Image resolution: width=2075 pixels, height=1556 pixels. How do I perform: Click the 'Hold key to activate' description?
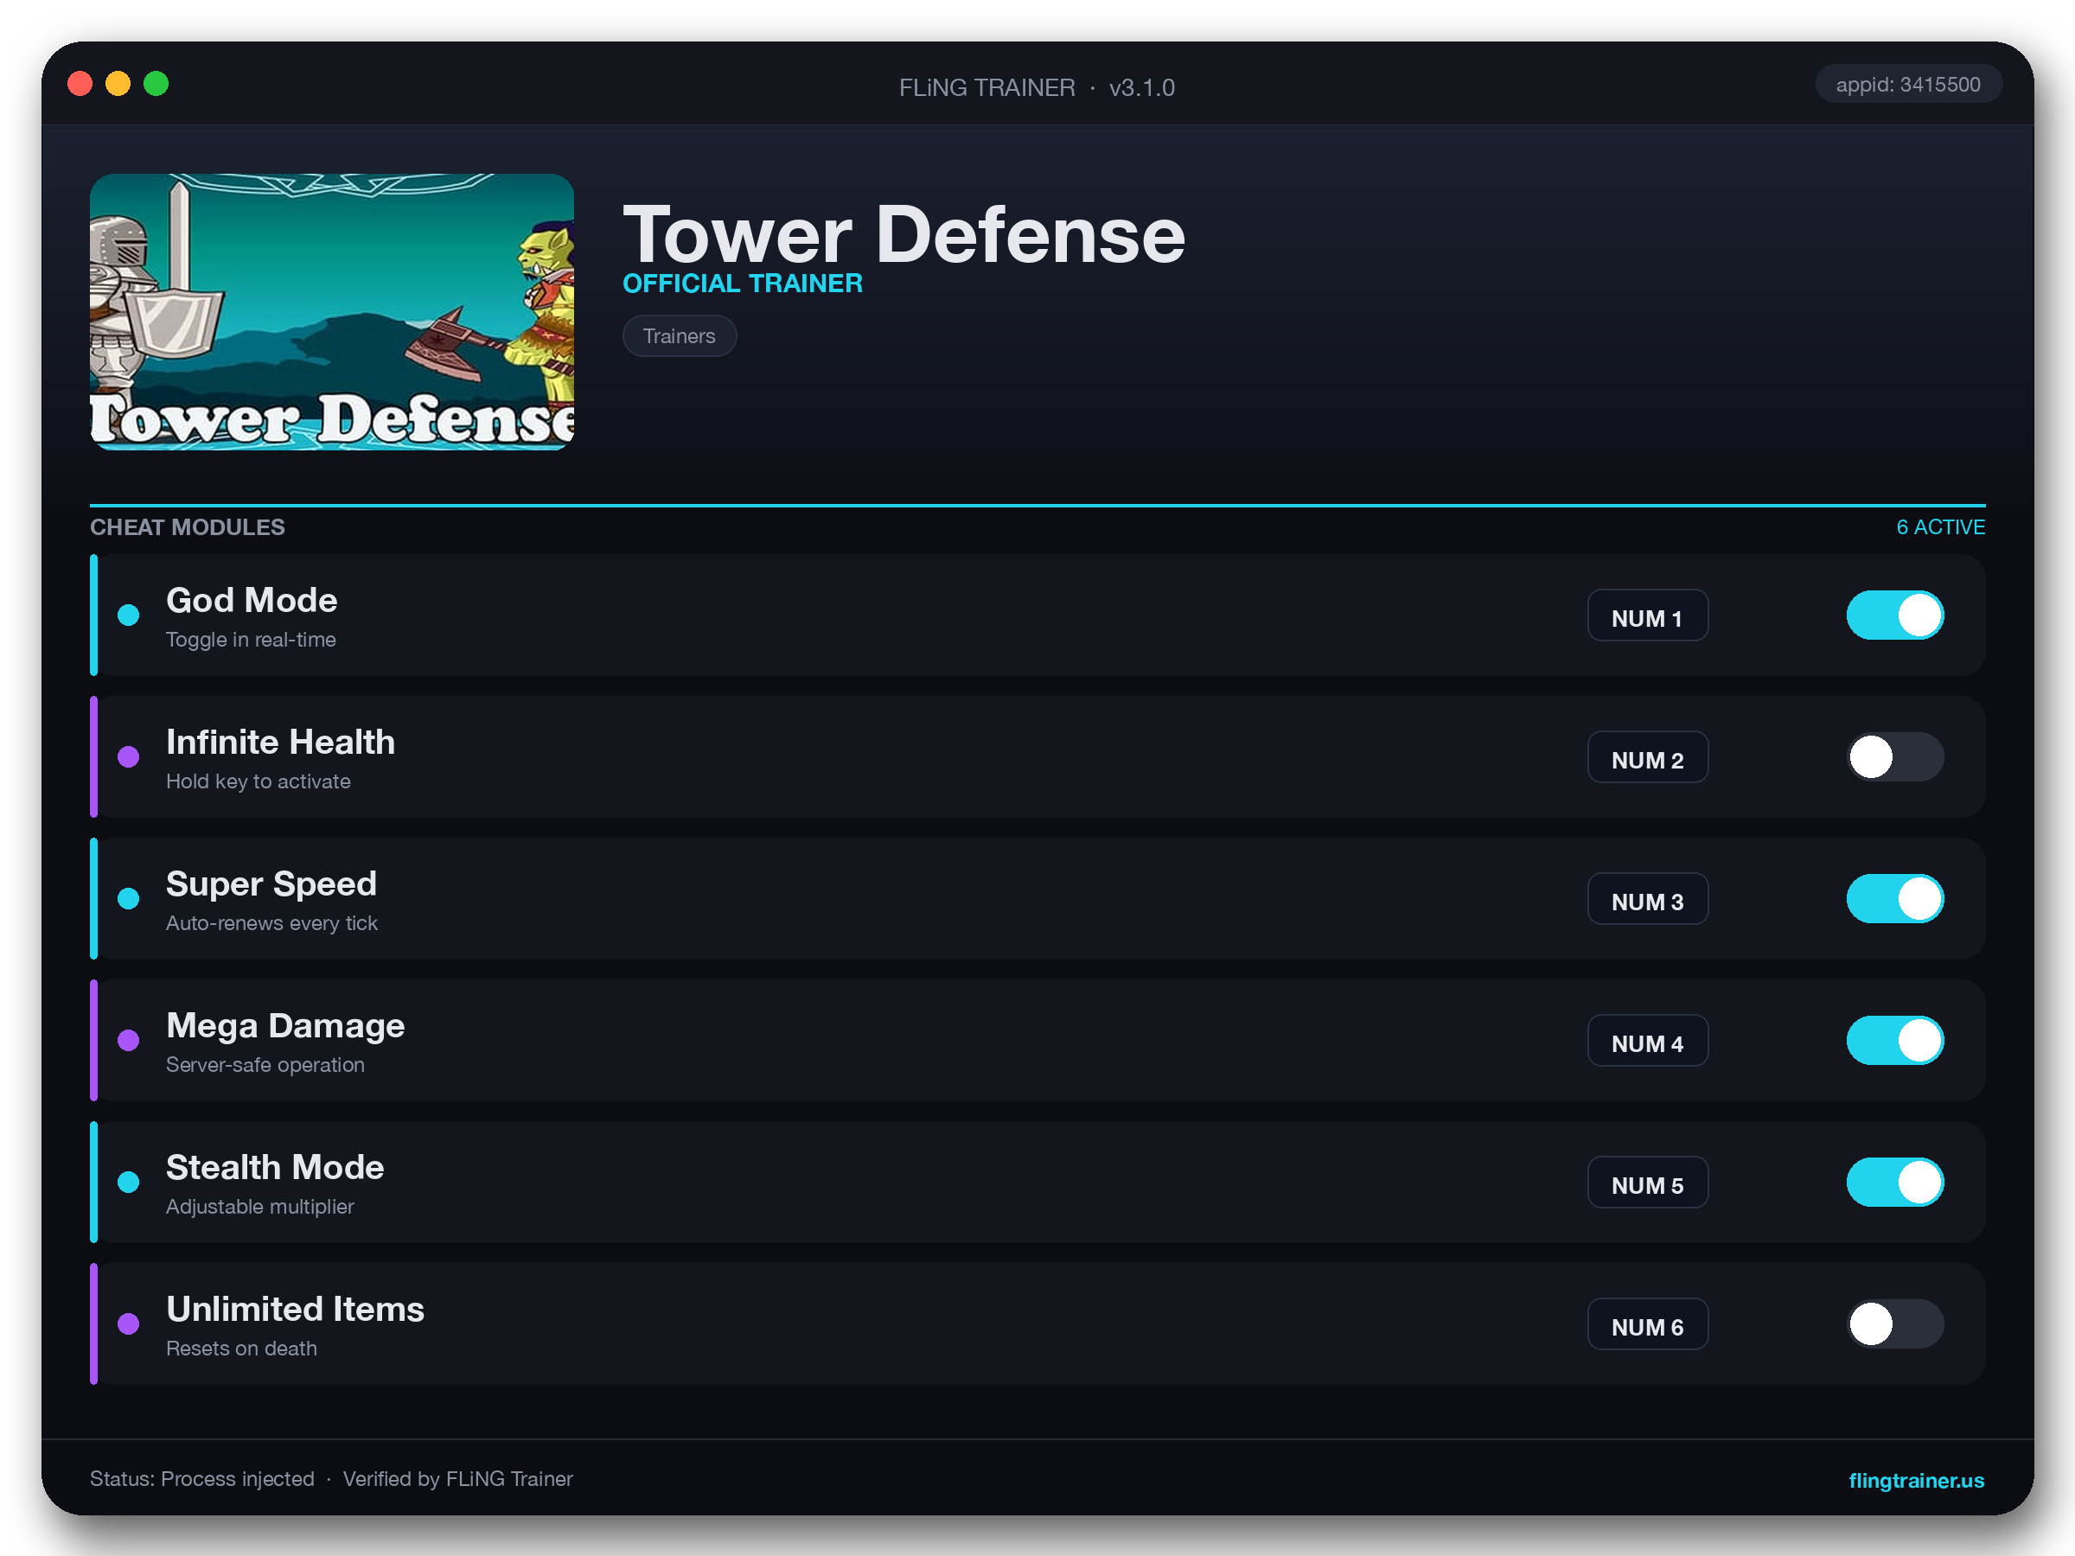[x=258, y=781]
